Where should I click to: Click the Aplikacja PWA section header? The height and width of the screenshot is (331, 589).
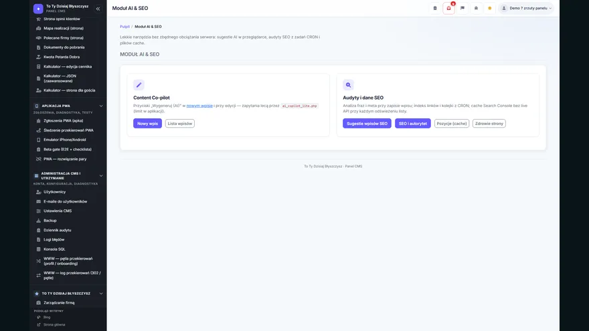pos(56,106)
